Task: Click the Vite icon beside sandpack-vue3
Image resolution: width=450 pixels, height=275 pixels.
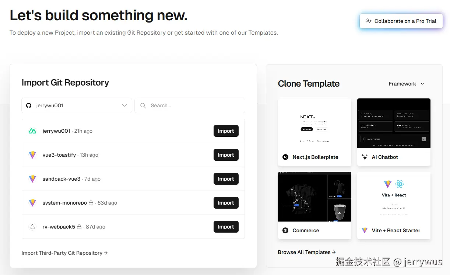Action: (x=32, y=179)
